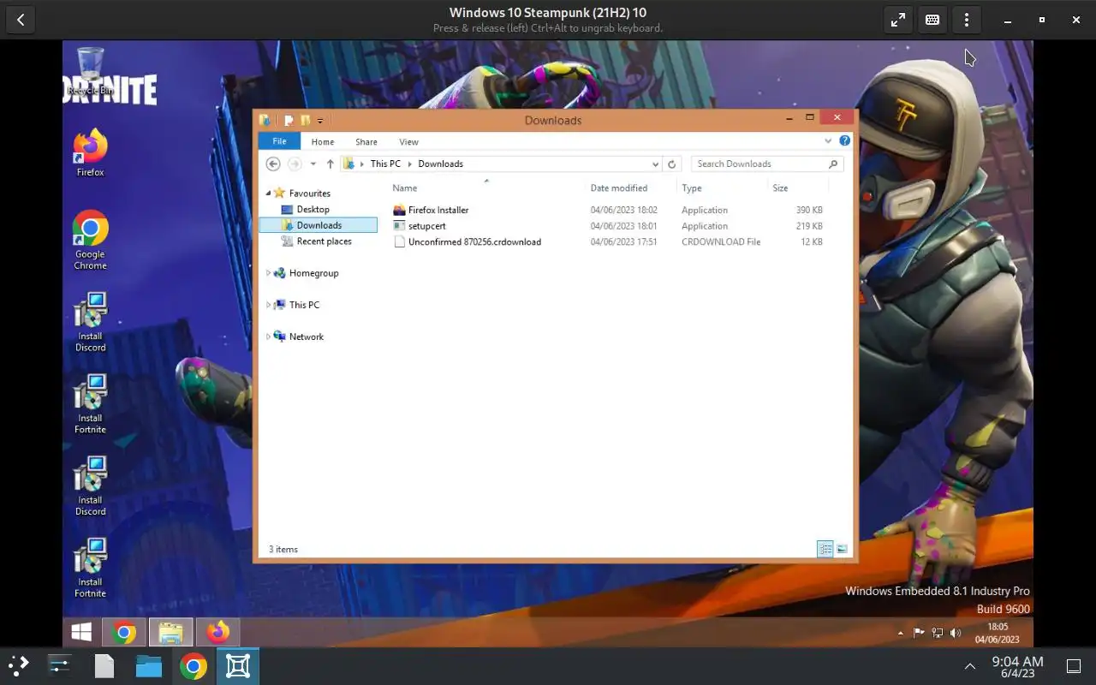The height and width of the screenshot is (685, 1096).
Task: Go back with the VM viewer back arrow
Action: pos(21,20)
